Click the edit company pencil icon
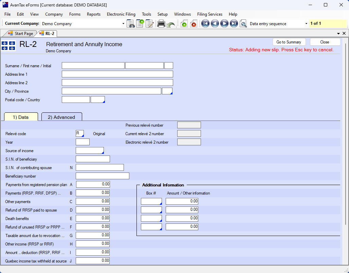This screenshot has height=273, width=349. pos(149,24)
